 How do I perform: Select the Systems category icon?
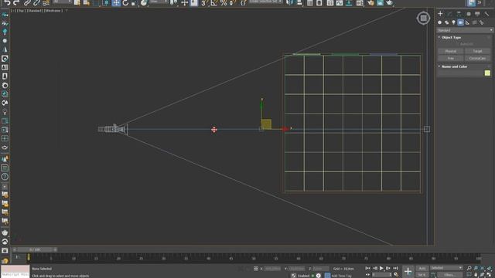(x=481, y=22)
